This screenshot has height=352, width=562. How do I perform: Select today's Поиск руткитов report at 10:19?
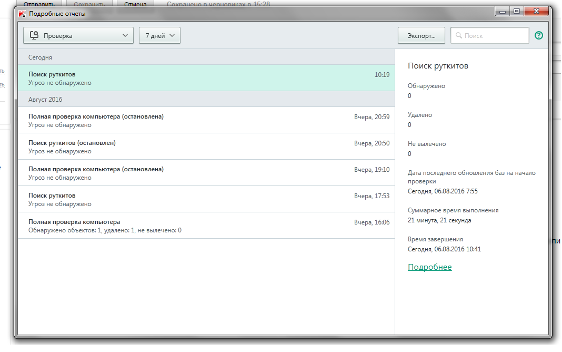(206, 78)
